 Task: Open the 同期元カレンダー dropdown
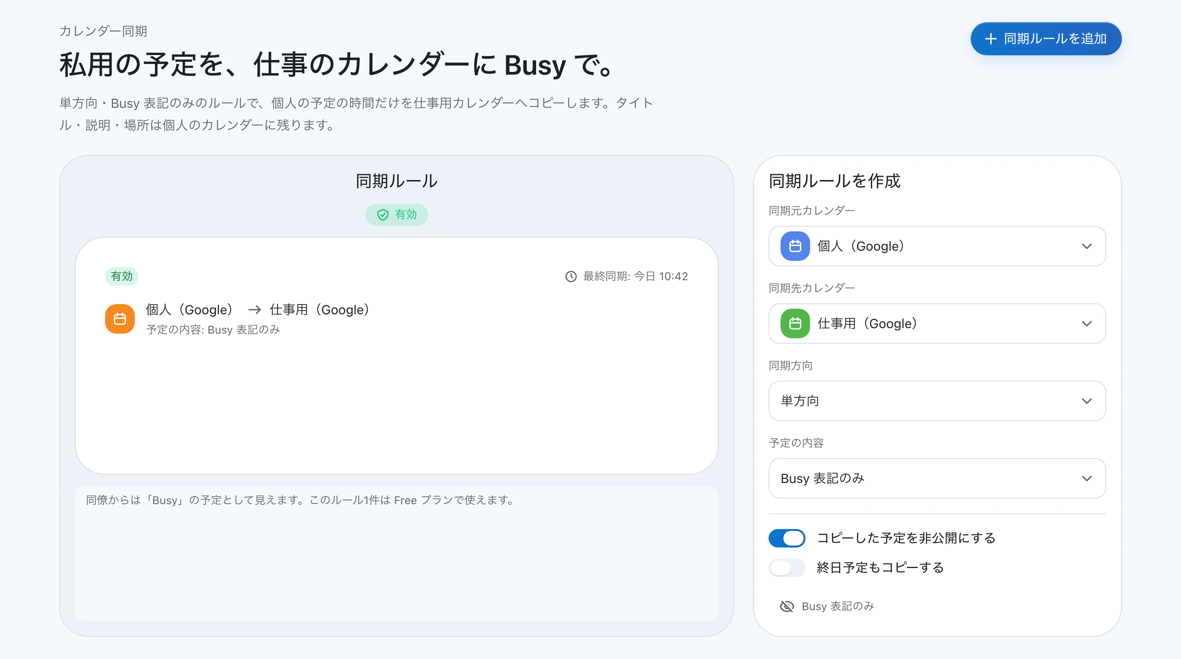click(x=937, y=246)
